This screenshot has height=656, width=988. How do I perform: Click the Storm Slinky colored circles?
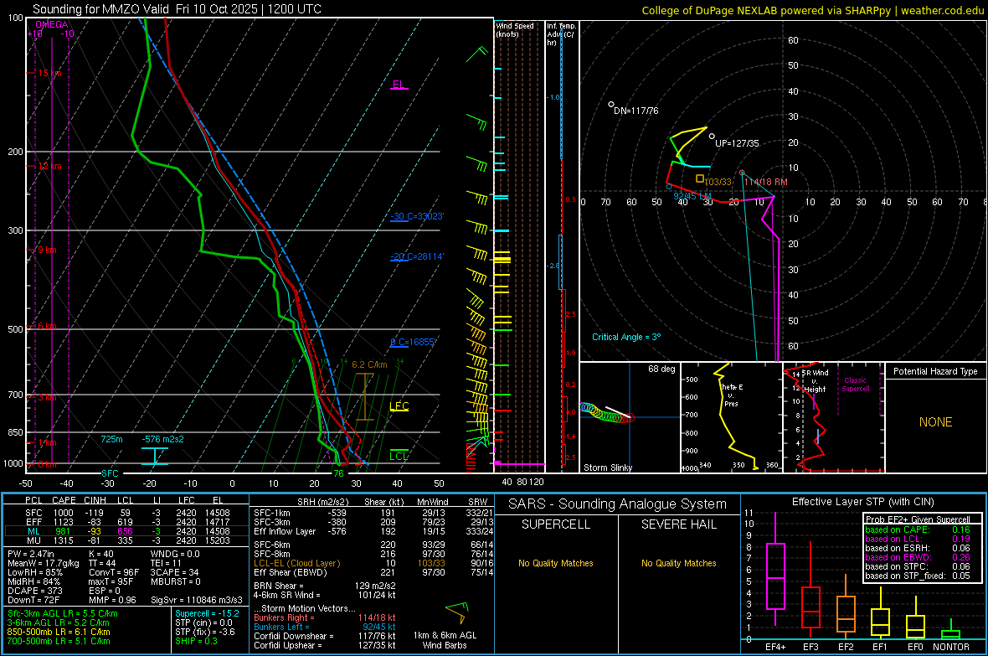coord(607,413)
